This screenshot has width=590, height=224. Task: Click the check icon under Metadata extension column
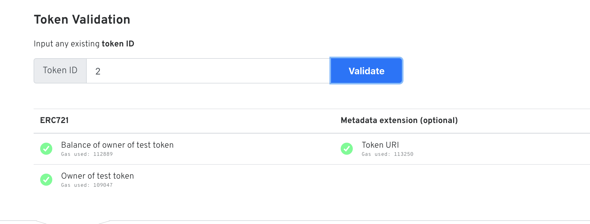coord(346,149)
